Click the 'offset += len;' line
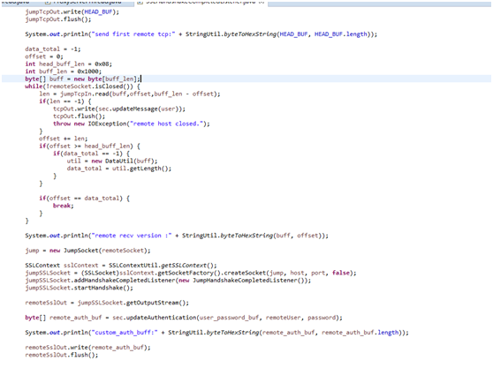Image resolution: width=493 pixels, height=368 pixels. (64, 139)
